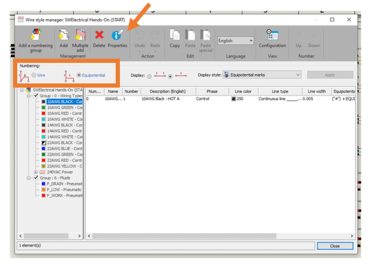The image size is (370, 267).
Task: Click the red Delete icon
Action: click(99, 35)
